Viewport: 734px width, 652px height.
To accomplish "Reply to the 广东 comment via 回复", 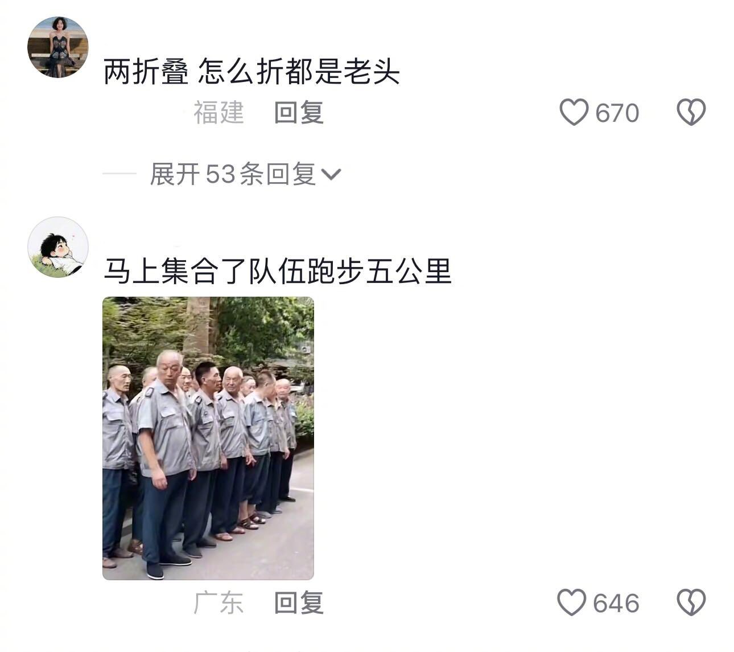I will (x=299, y=603).
